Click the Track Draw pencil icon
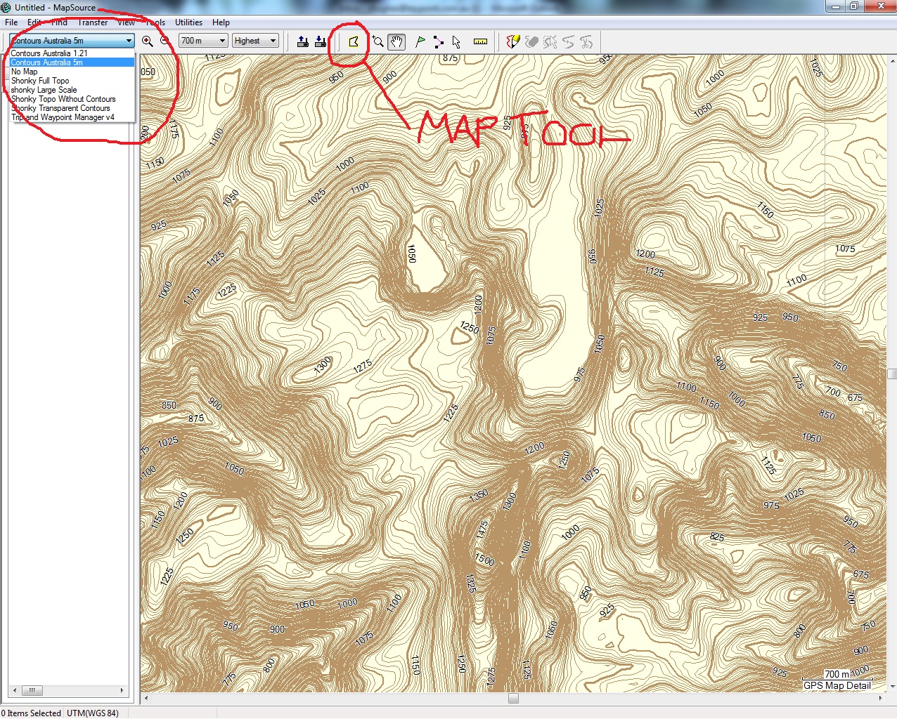The image size is (897, 719). (513, 41)
